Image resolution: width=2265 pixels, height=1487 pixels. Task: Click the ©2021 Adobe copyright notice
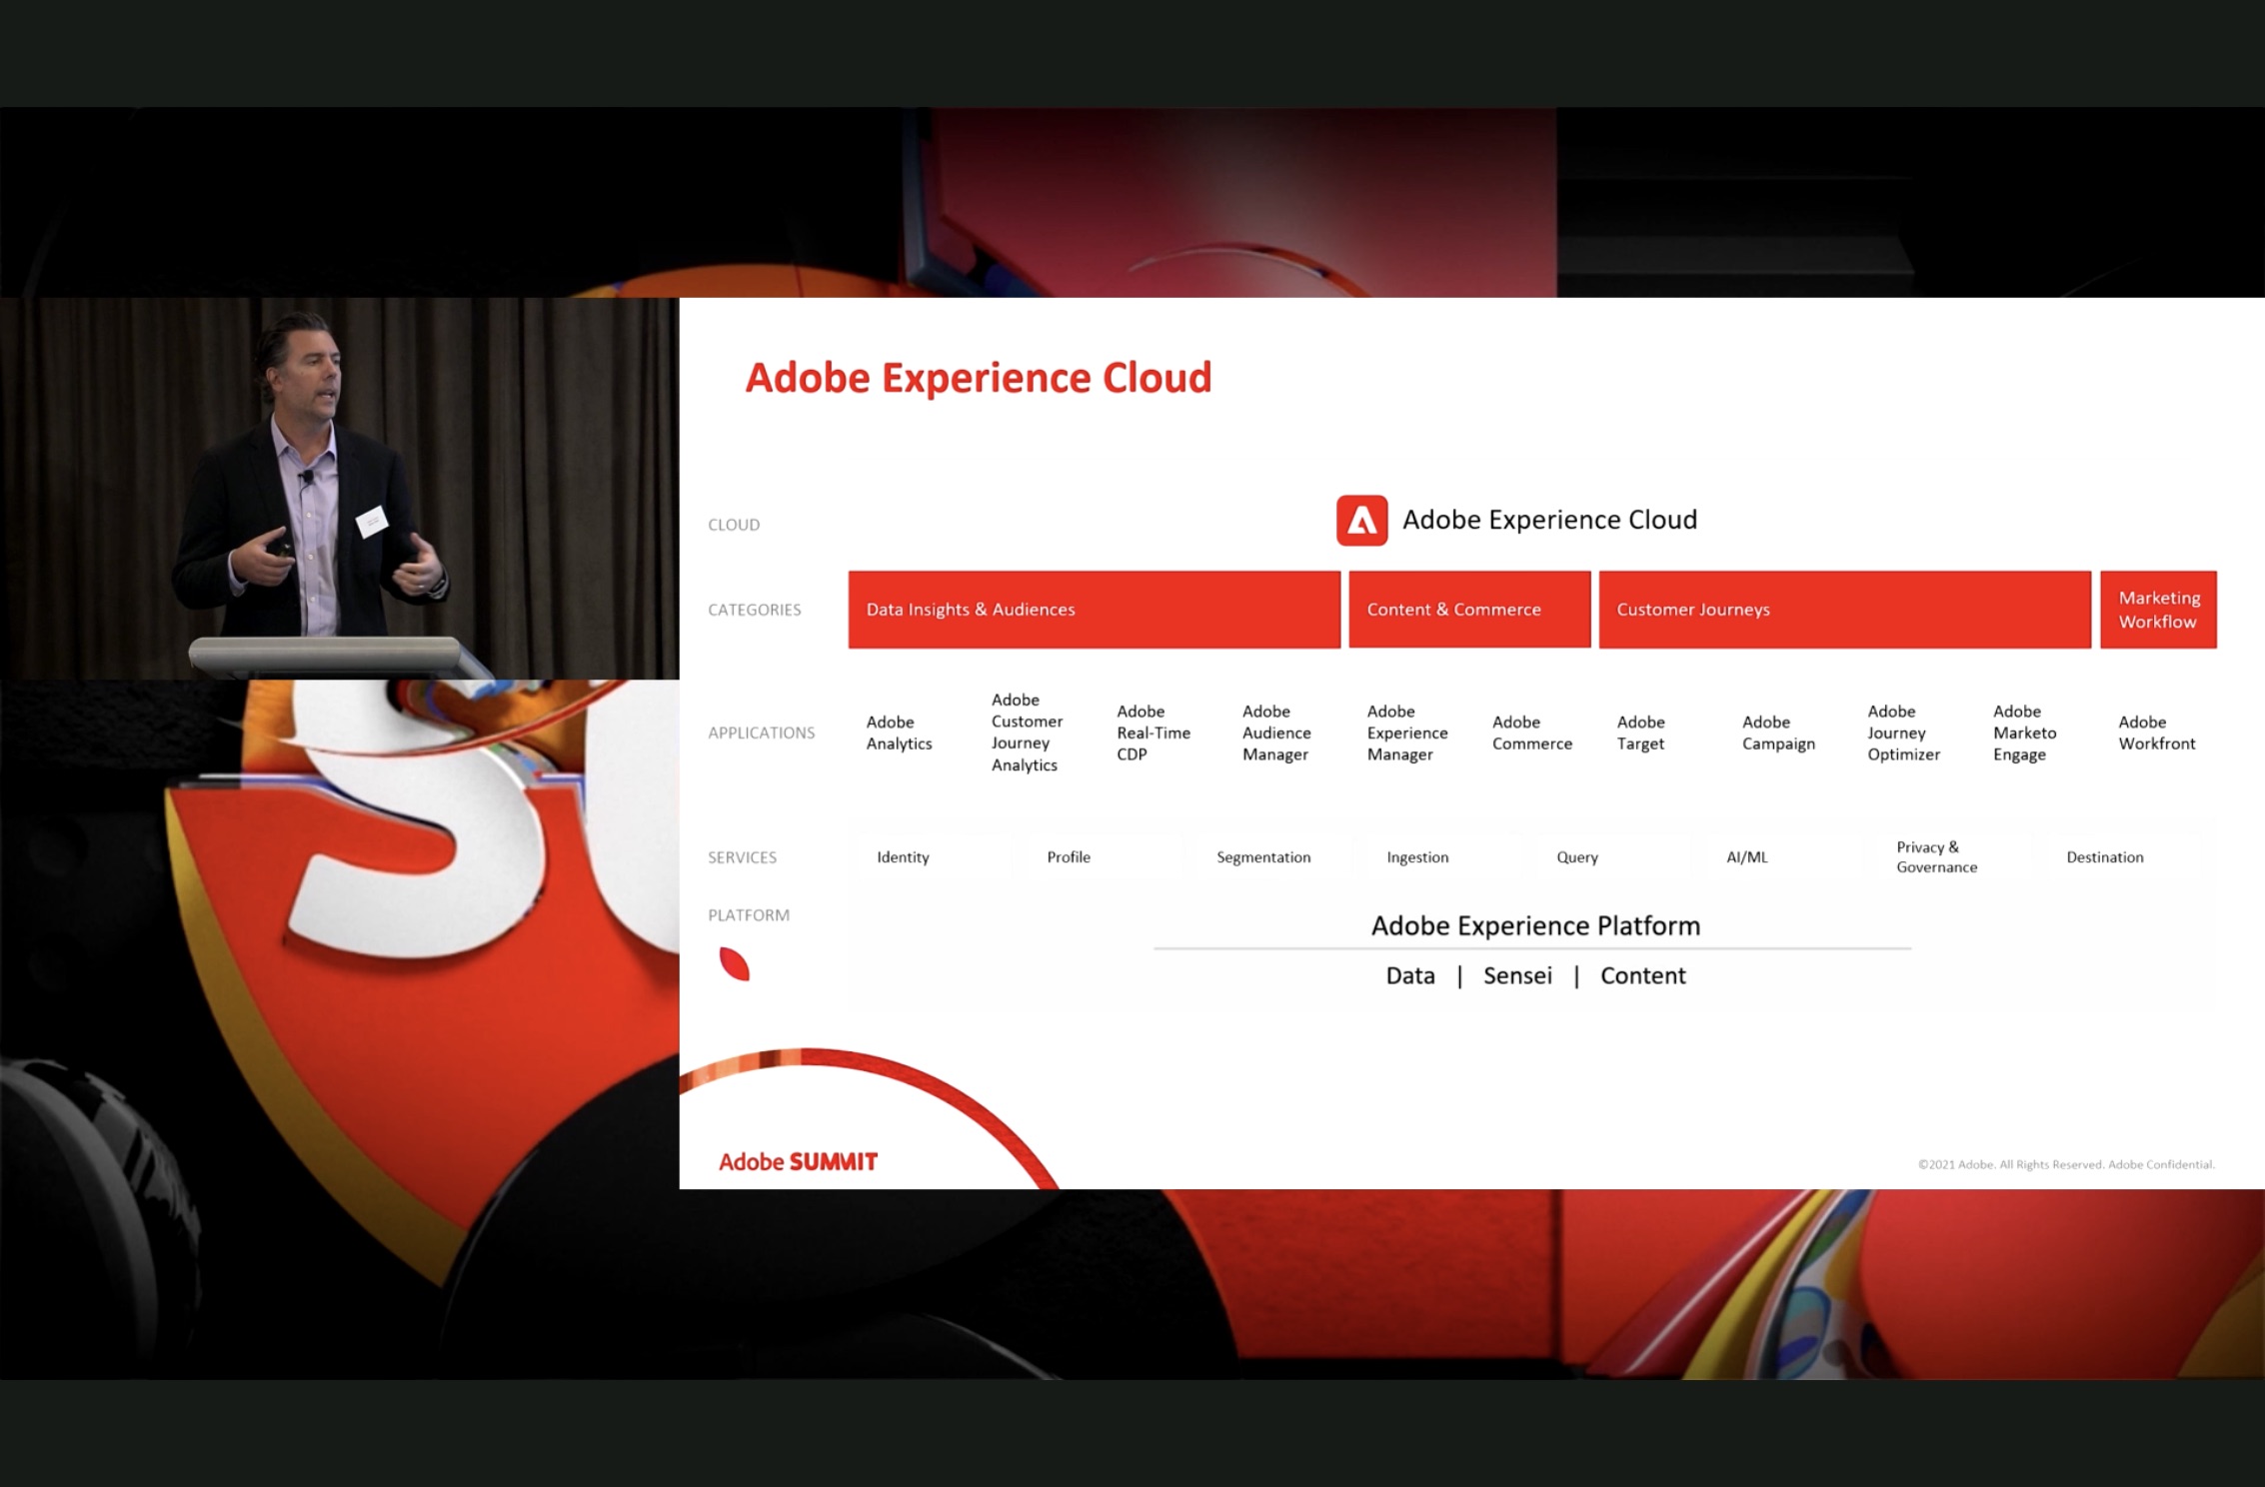2066,1164
